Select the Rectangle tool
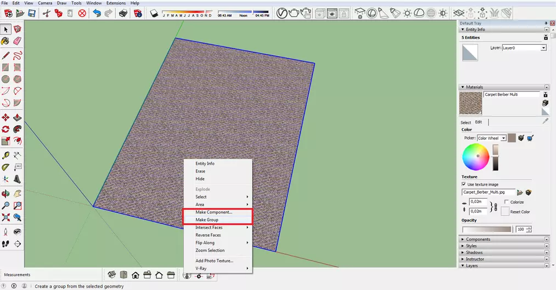This screenshot has height=290, width=556. click(x=5, y=67)
